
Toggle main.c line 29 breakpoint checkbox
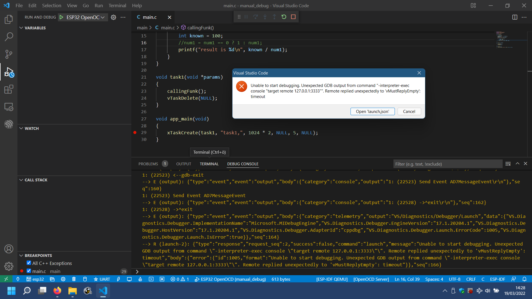coord(29,271)
